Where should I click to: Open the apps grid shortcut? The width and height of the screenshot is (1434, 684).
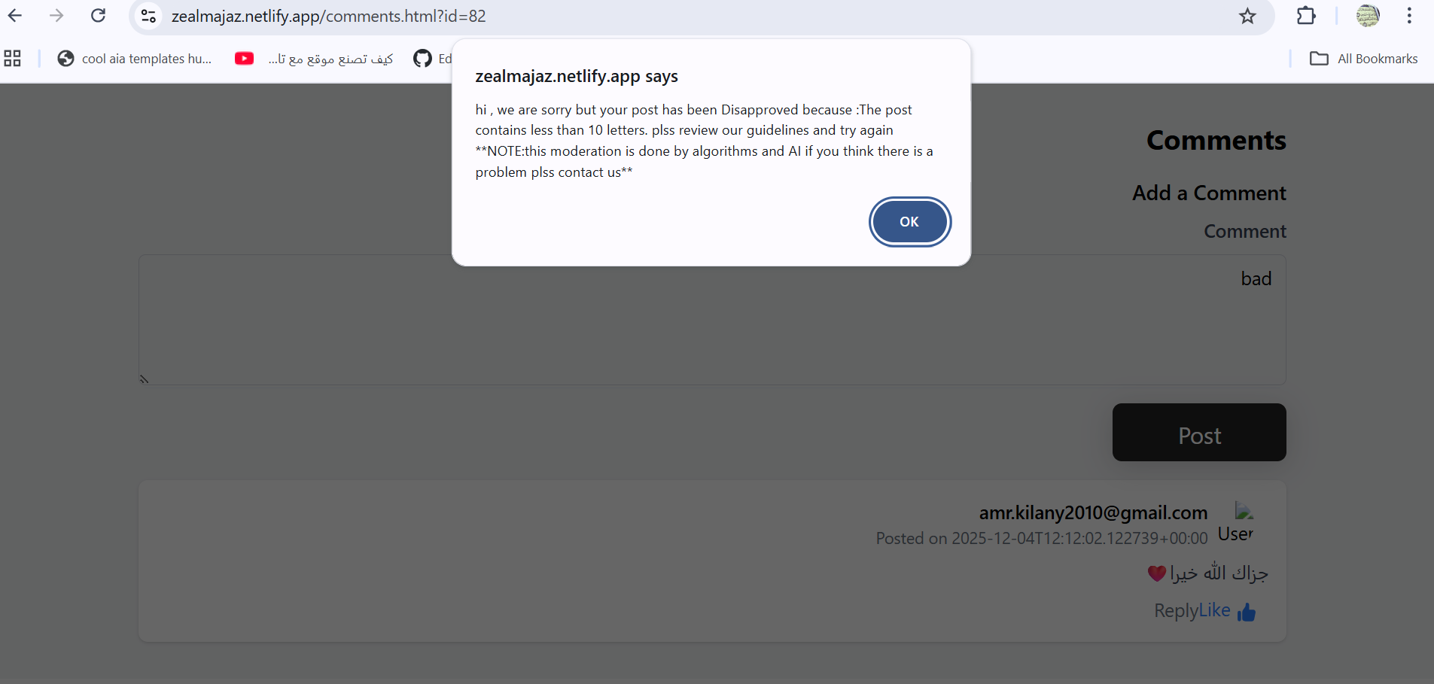(13, 59)
